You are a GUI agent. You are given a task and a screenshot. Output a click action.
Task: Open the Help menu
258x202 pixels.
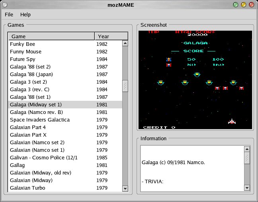[25, 15]
